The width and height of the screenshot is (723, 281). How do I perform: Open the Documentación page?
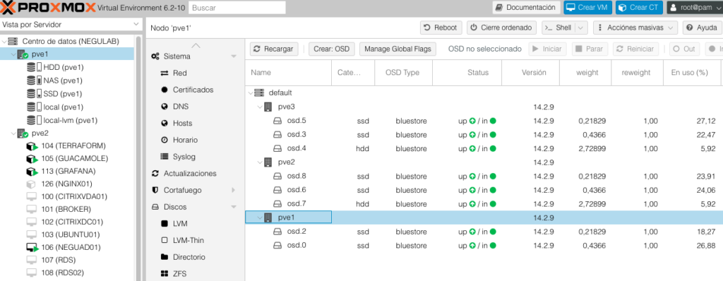[526, 7]
